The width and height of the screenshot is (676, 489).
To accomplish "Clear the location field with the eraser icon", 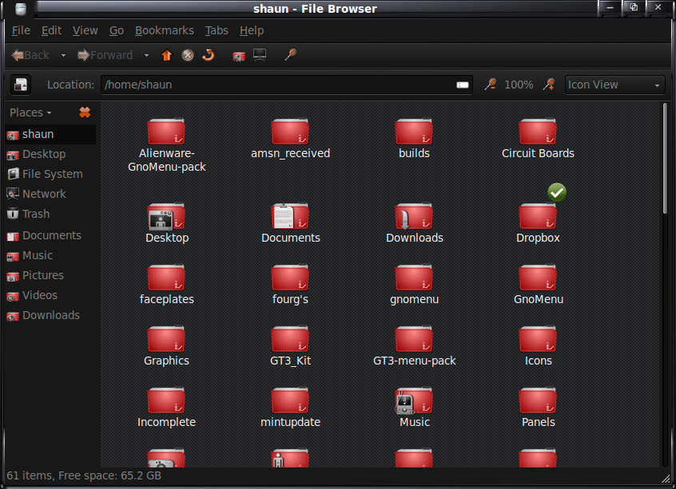I will click(x=463, y=85).
